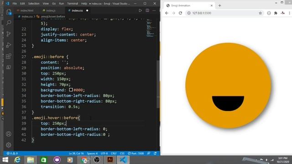Click the site information icon in the address bar
292x164 pixels.
[189, 13]
